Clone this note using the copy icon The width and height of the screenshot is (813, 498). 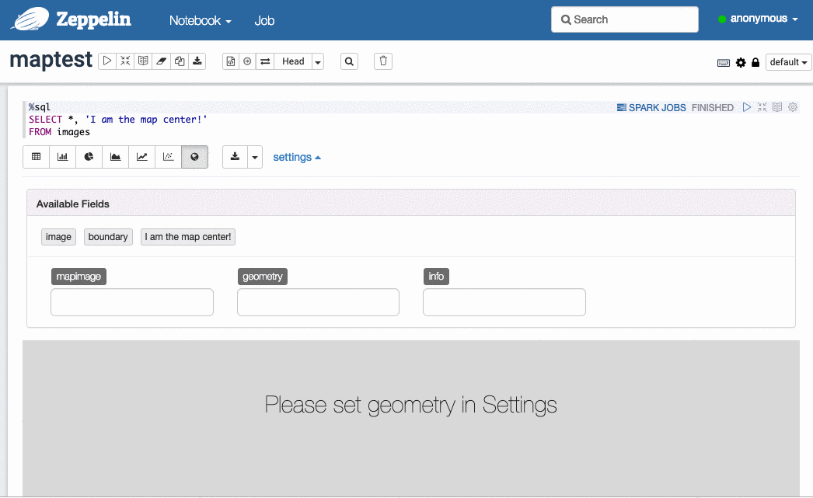(x=179, y=61)
